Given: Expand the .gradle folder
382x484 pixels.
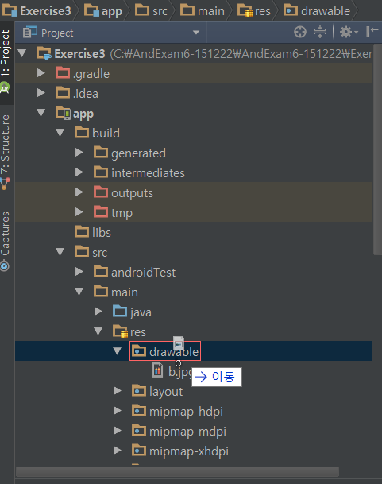Looking at the screenshot, I should coord(41,73).
